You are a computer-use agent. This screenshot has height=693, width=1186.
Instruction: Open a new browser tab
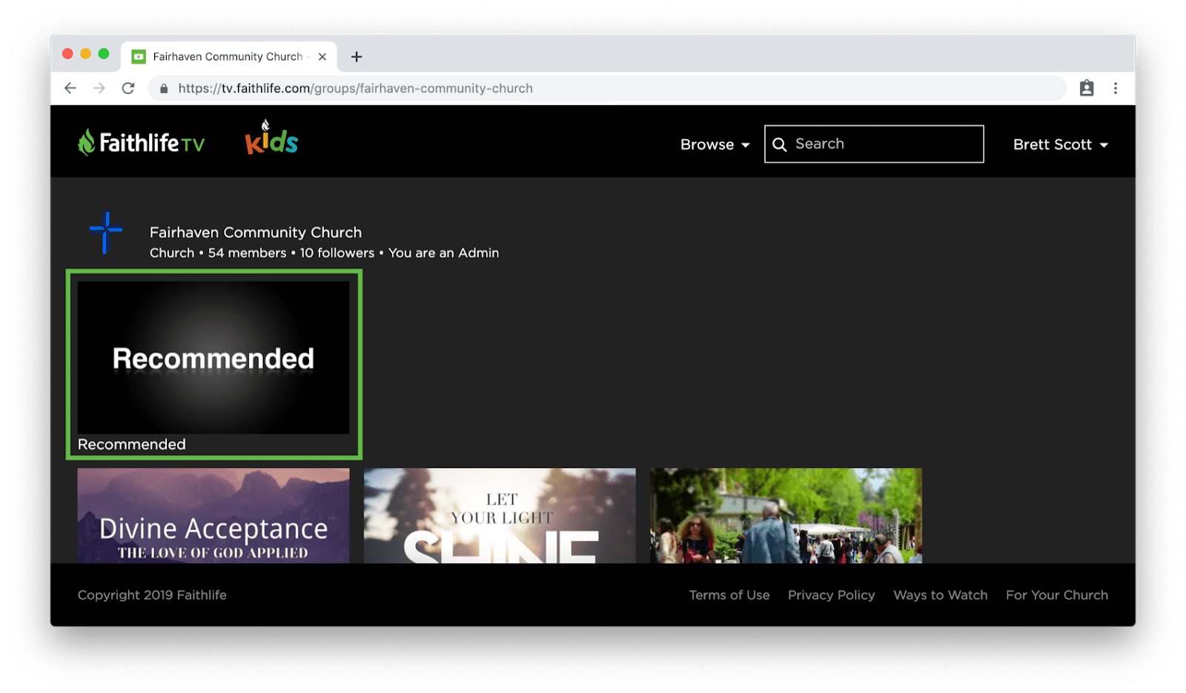[x=357, y=57]
